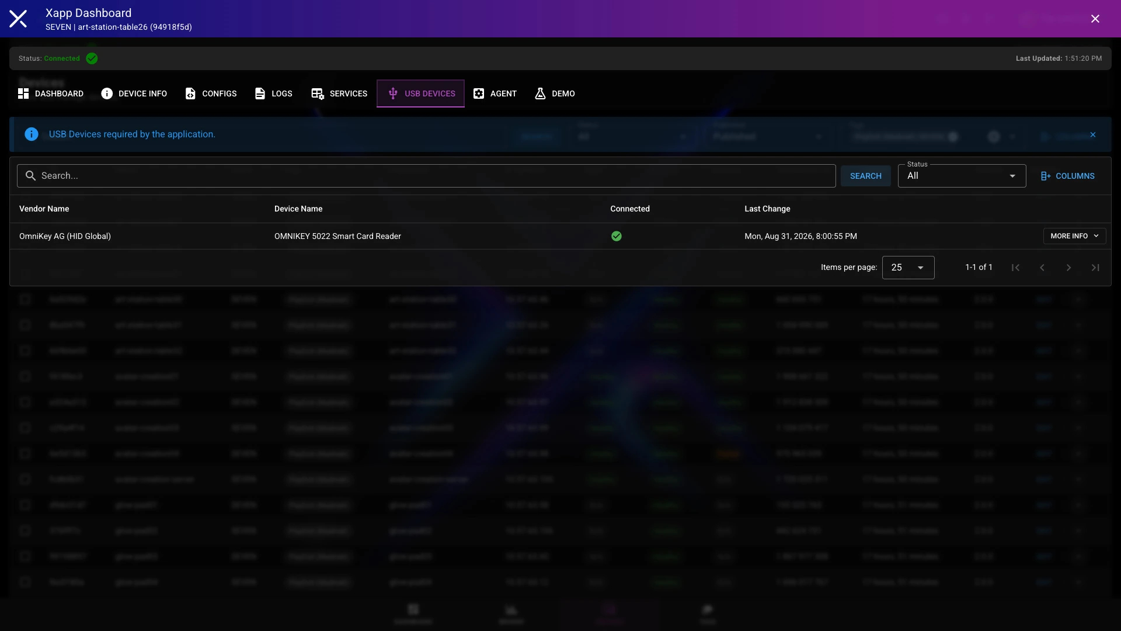Open the COLUMNS chooser
This screenshot has width=1121, height=631.
[x=1068, y=176]
